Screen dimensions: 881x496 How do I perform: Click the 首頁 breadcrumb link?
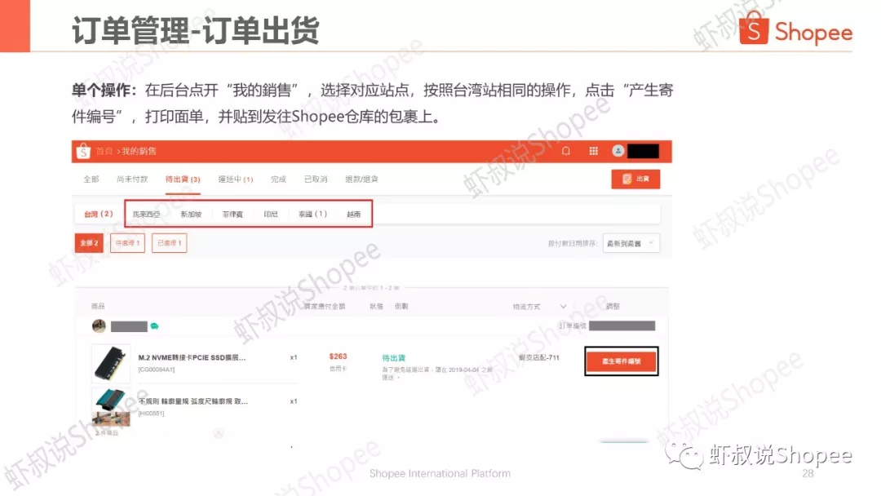pyautogui.click(x=104, y=151)
